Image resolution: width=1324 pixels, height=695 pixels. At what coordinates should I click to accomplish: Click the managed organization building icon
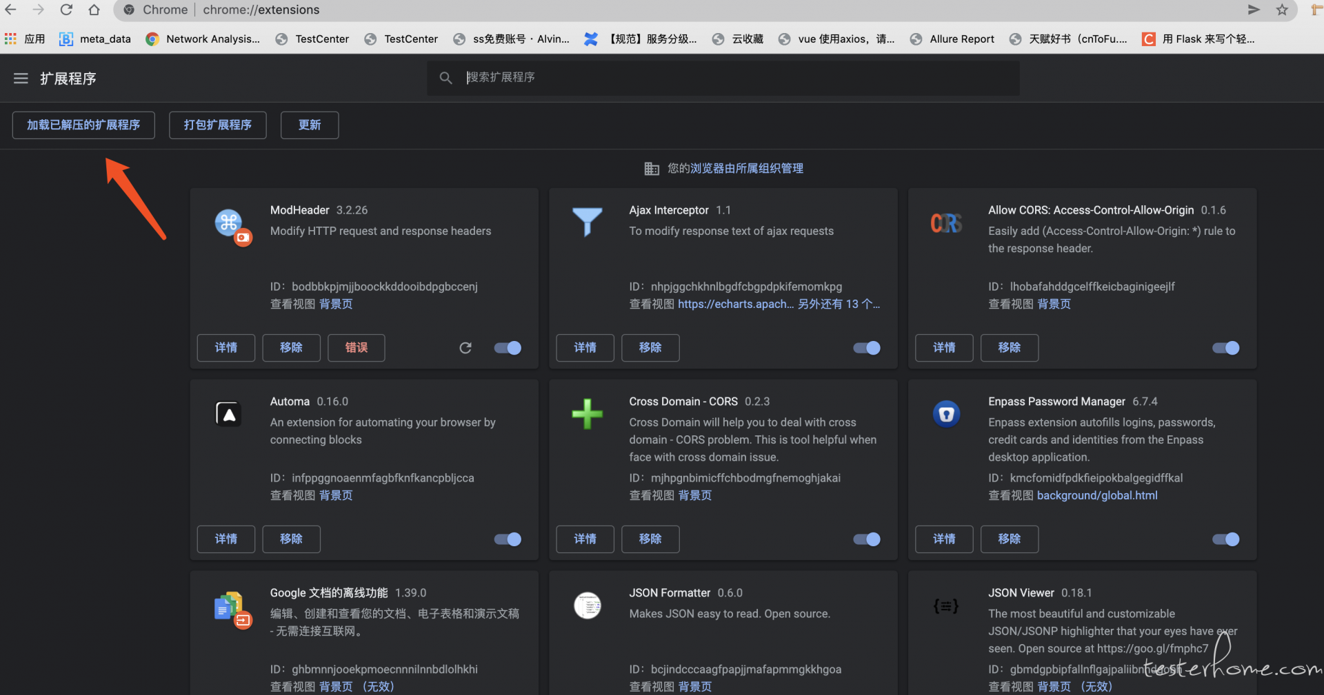click(652, 169)
